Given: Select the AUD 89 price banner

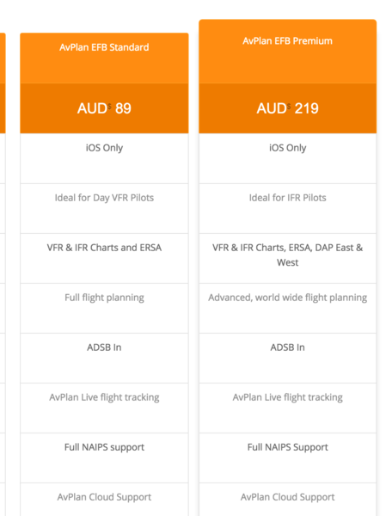Looking at the screenshot, I should [104, 108].
